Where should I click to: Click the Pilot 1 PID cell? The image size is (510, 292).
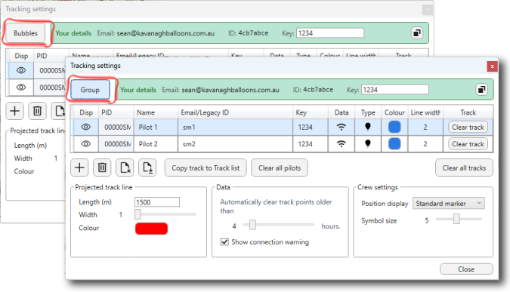116,127
